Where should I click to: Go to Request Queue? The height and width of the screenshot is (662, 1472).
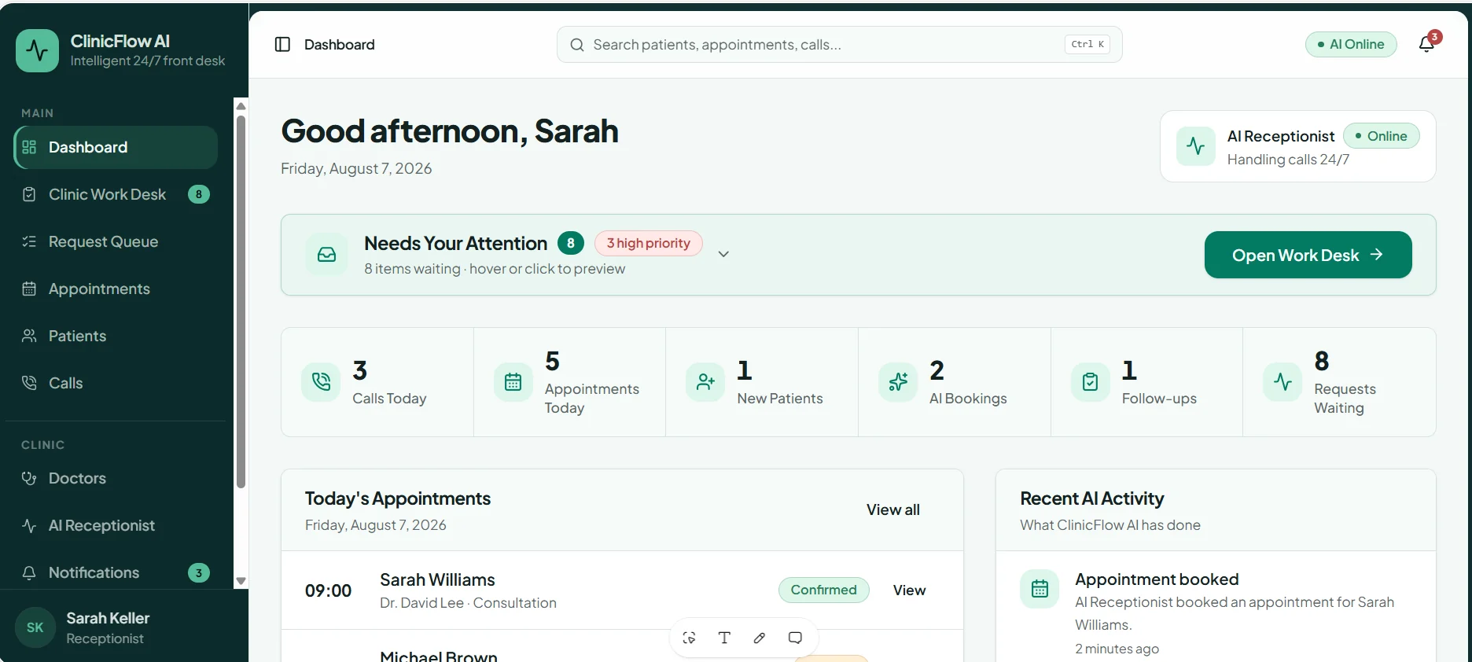pos(116,241)
